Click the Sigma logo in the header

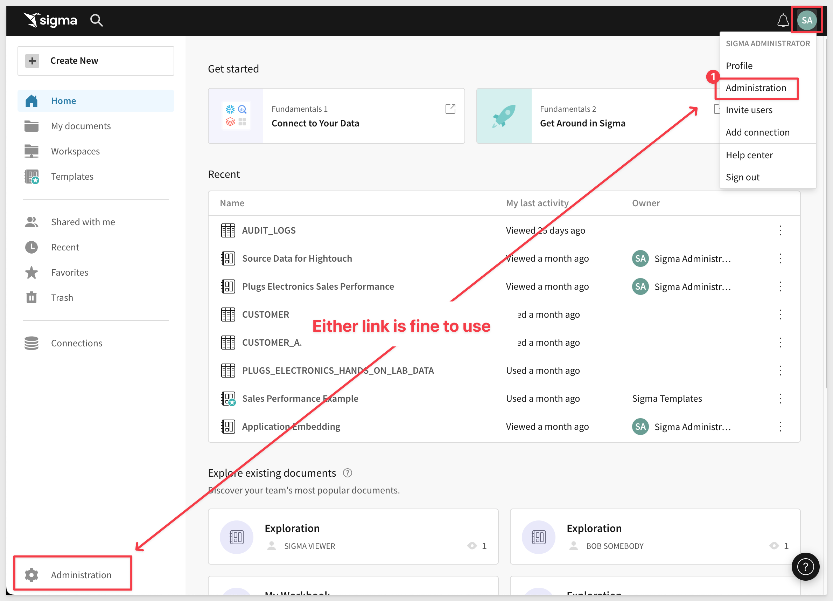coord(50,20)
